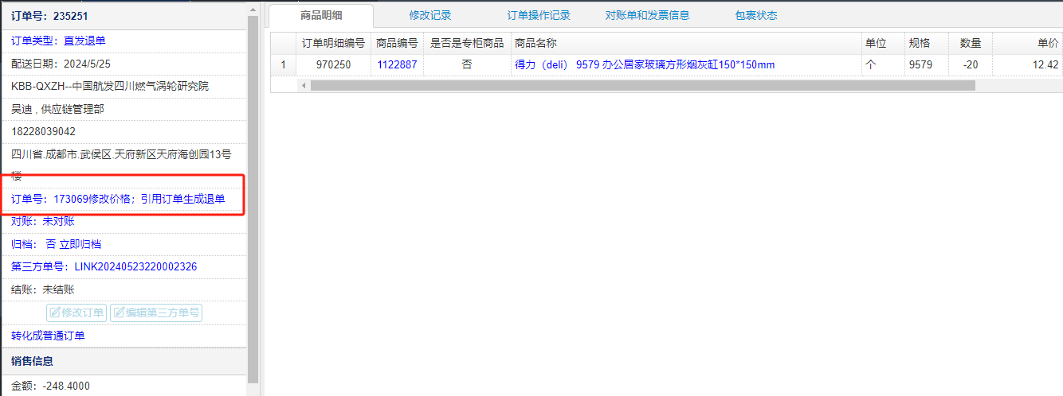This screenshot has height=396, width=1063.
Task: Click the 编辑第三方单号 button
Action: click(x=156, y=313)
